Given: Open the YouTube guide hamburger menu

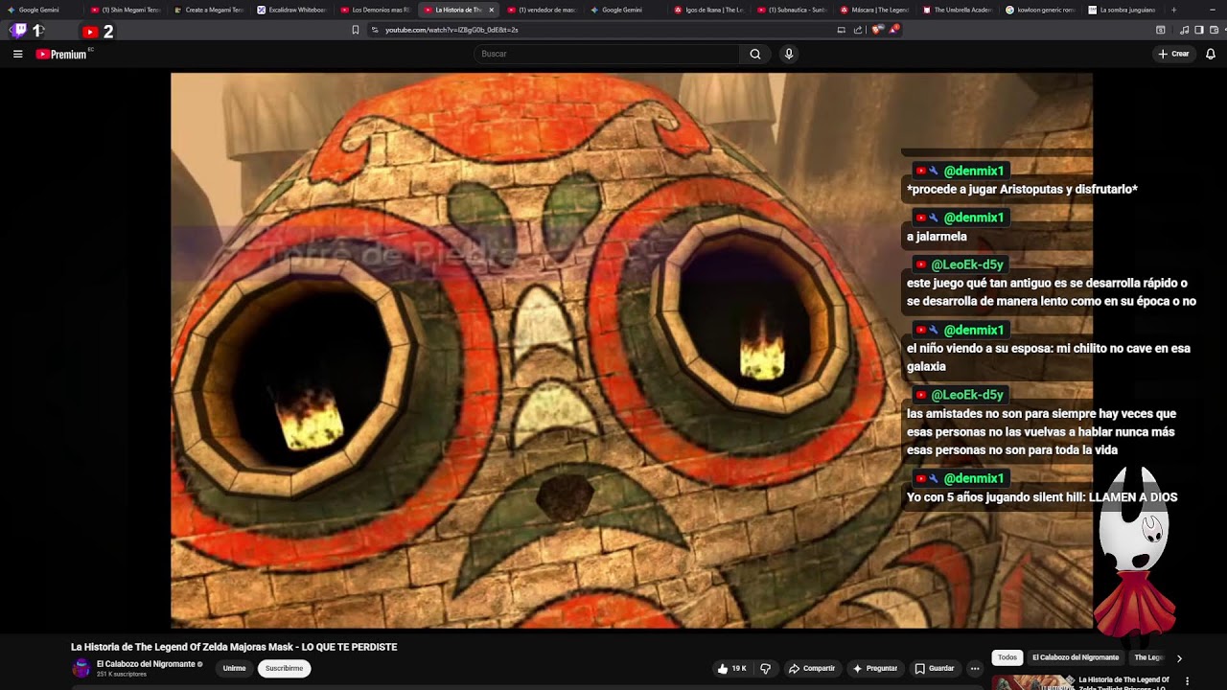Looking at the screenshot, I should tap(17, 54).
